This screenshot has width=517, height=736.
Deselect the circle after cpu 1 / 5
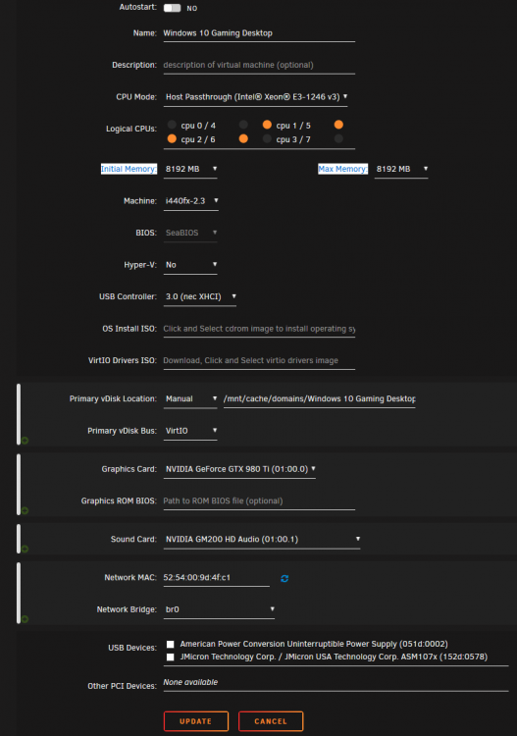click(338, 125)
